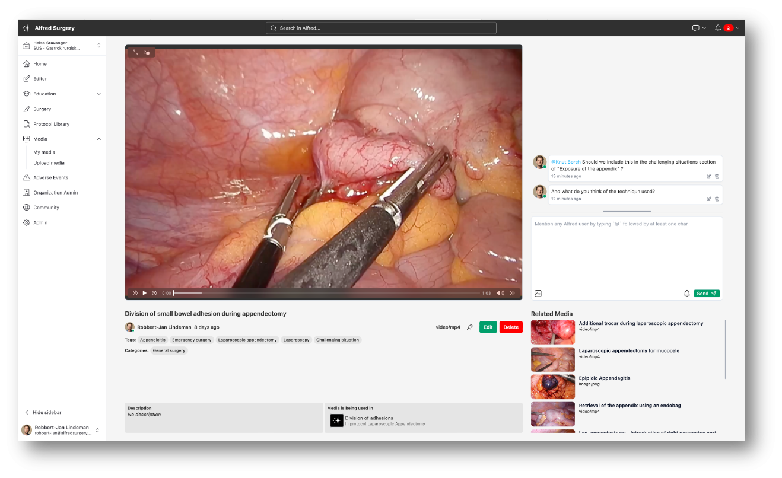The width and height of the screenshot is (782, 478).
Task: Open the messages icon in top bar
Action: click(695, 28)
